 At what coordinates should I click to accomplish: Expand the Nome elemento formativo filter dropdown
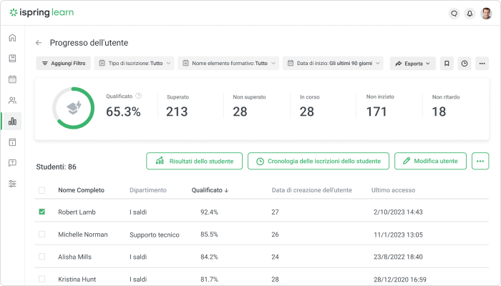click(228, 64)
